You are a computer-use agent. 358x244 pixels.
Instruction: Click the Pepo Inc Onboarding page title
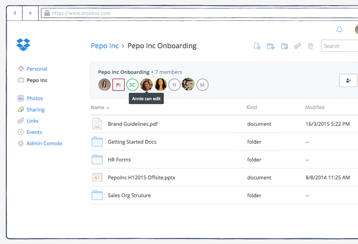click(162, 46)
